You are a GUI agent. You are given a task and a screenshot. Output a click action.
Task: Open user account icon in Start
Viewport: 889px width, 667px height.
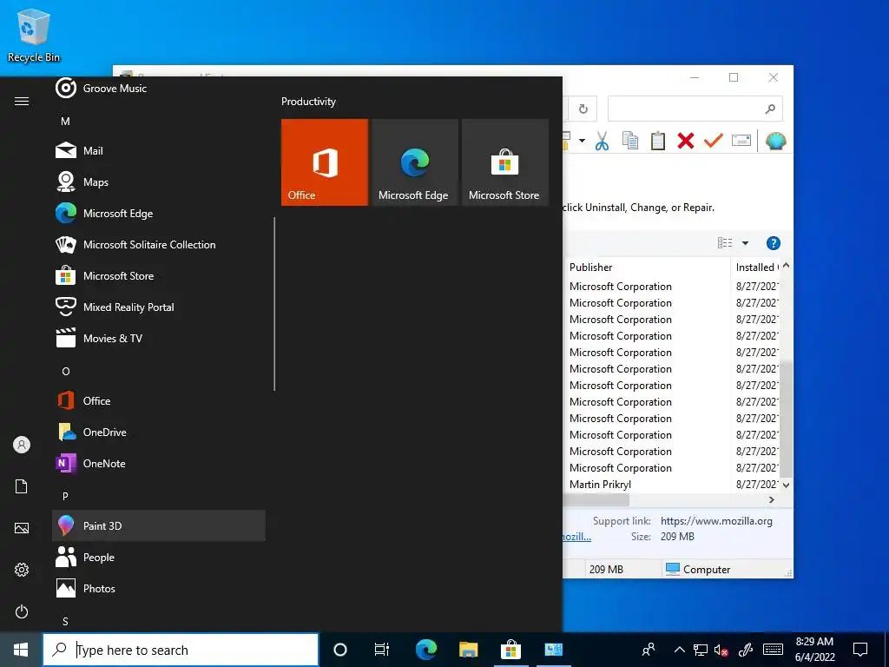(x=22, y=445)
